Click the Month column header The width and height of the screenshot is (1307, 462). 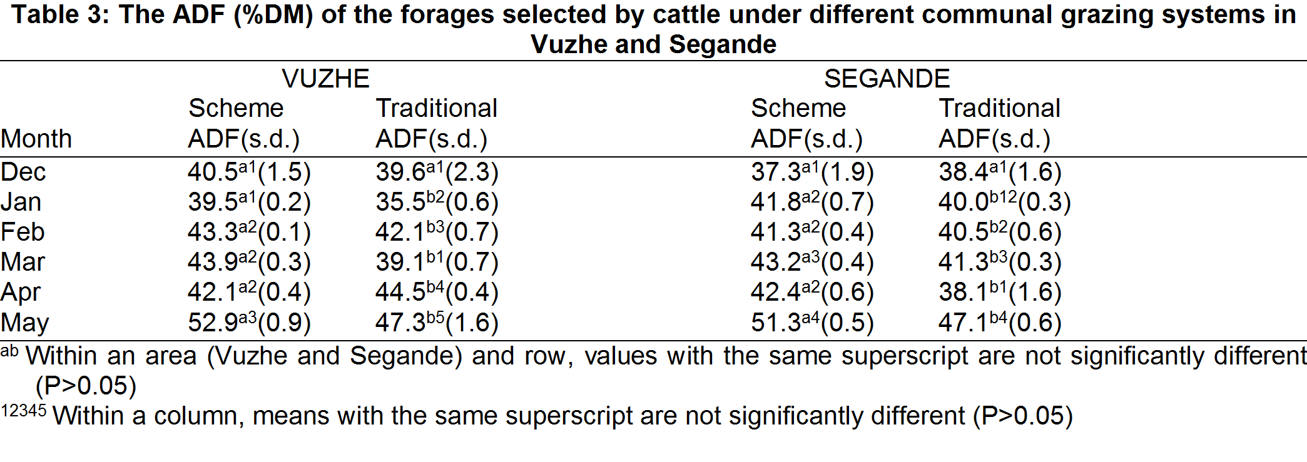point(36,139)
